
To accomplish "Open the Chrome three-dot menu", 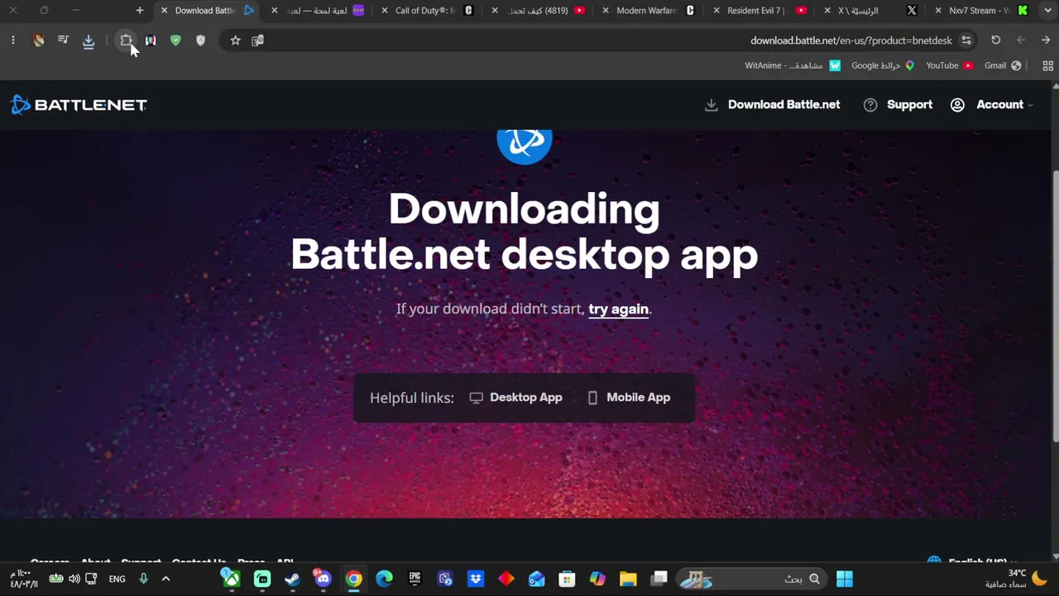I will pos(12,41).
